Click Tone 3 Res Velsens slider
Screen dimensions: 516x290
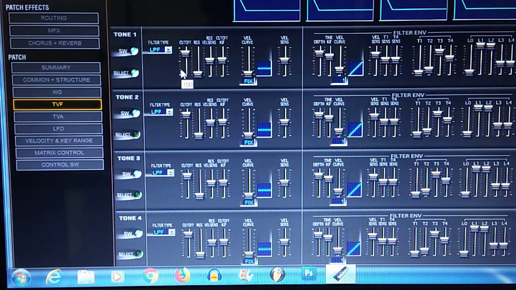(x=211, y=182)
